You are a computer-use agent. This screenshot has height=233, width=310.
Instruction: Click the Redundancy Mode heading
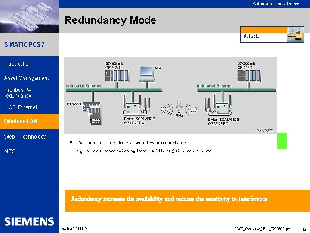(x=111, y=20)
